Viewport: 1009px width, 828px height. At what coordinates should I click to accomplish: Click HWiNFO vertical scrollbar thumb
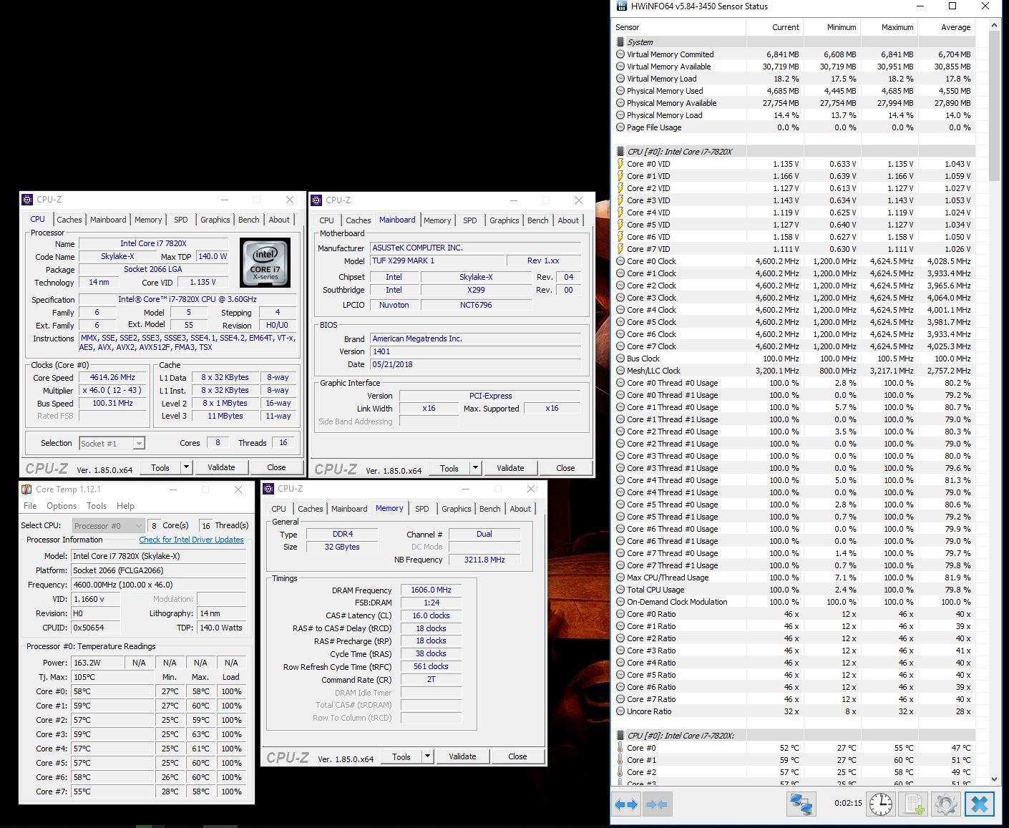click(995, 106)
